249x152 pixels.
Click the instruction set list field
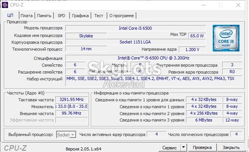pyautogui.click(x=154, y=81)
